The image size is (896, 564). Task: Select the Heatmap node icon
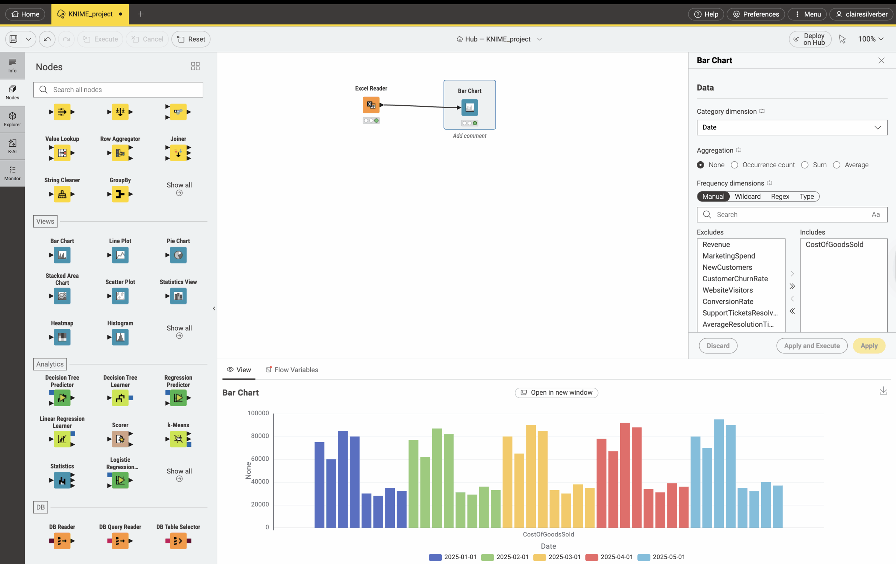62,337
